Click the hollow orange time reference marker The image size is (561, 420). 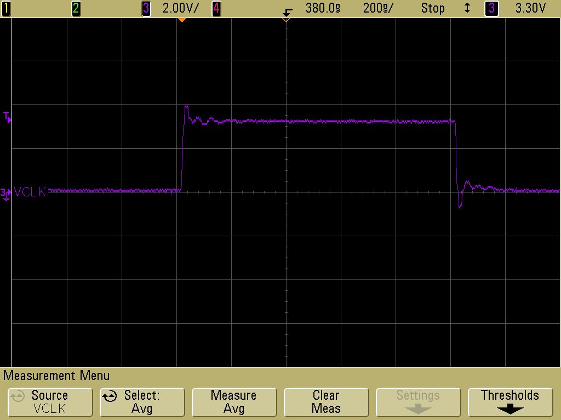coord(286,20)
